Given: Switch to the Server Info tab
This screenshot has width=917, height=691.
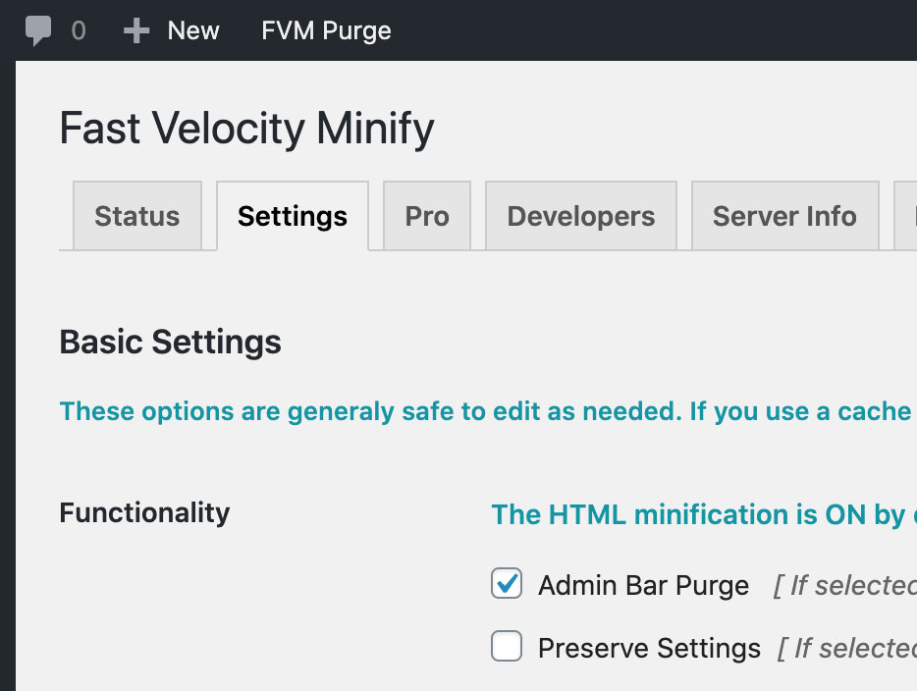Looking at the screenshot, I should pos(784,216).
